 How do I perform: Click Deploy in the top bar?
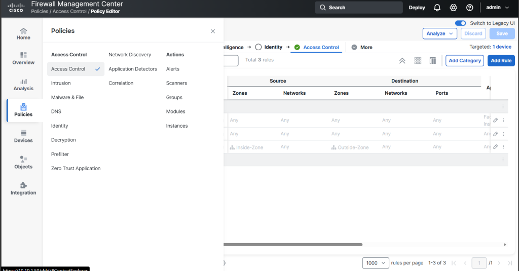(x=417, y=8)
